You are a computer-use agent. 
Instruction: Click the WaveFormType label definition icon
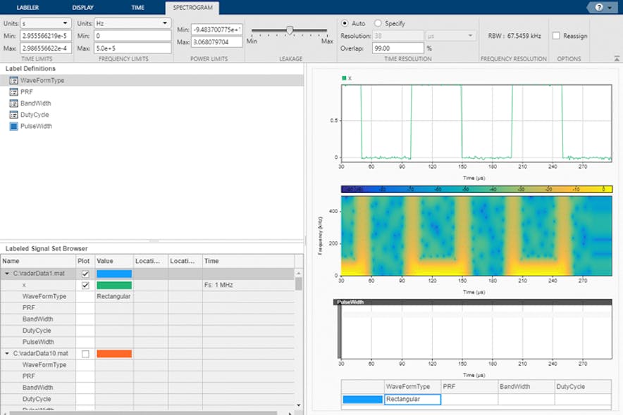click(13, 79)
